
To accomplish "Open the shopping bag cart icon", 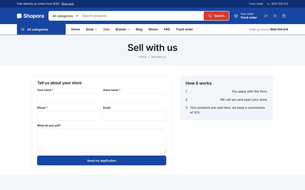I will click(x=284, y=16).
